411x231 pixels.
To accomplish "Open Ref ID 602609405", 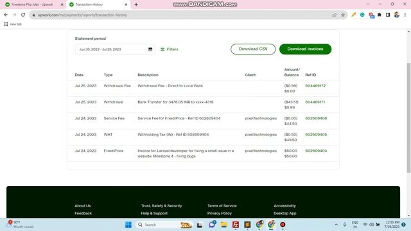I will point(316,135).
